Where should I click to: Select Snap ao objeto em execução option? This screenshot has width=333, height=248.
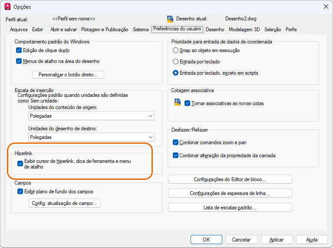pos(176,50)
